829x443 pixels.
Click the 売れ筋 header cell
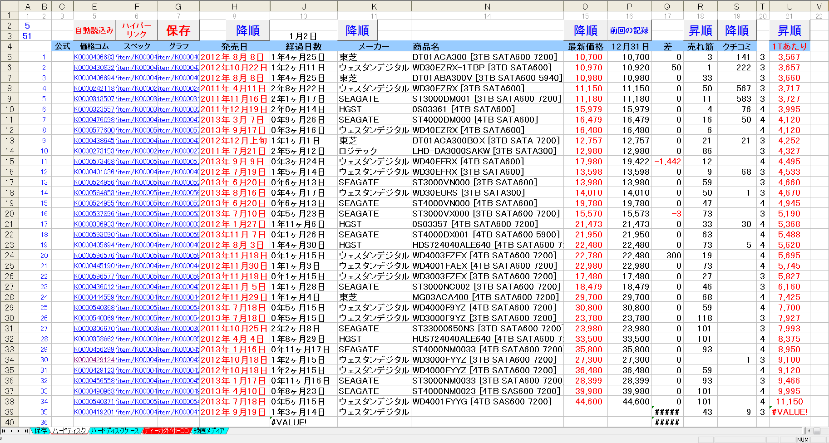pos(701,46)
